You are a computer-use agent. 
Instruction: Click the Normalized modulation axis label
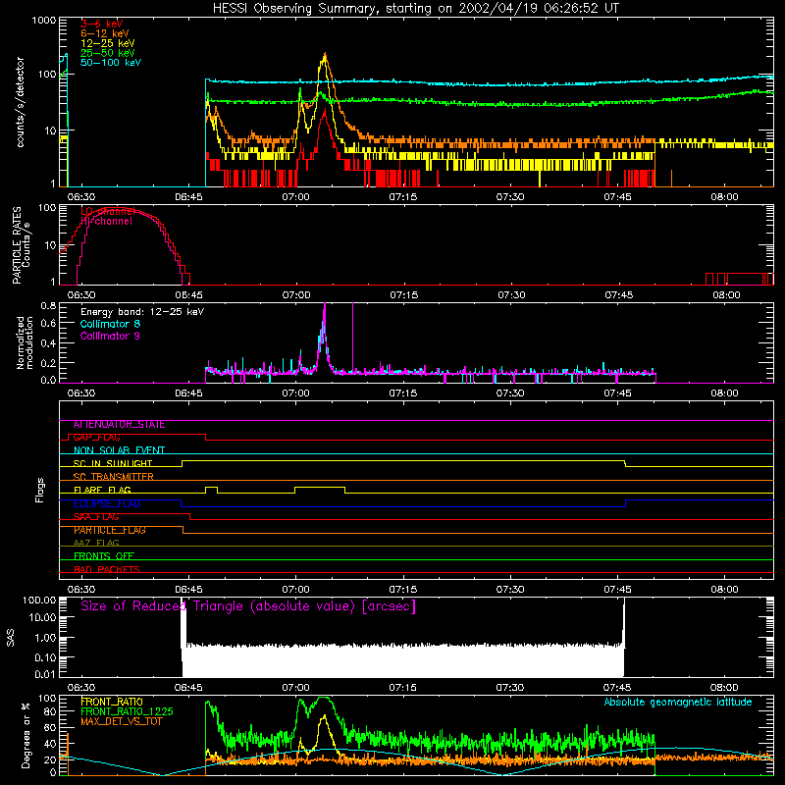(x=24, y=342)
